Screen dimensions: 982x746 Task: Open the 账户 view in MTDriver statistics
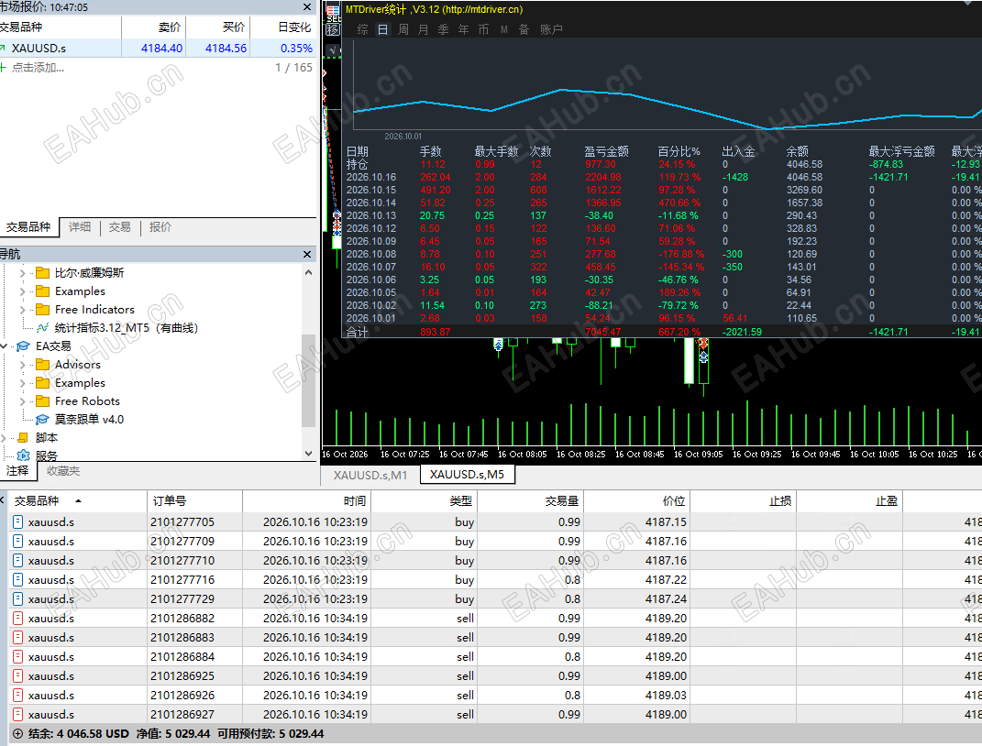(x=551, y=29)
